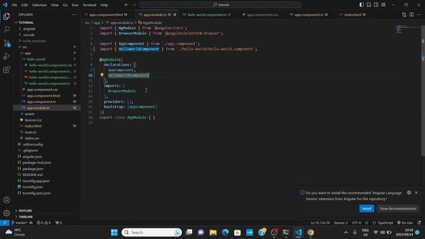Viewport: 425px width, 239px height.
Task: Open the Windows Start menu
Action: (x=114, y=232)
